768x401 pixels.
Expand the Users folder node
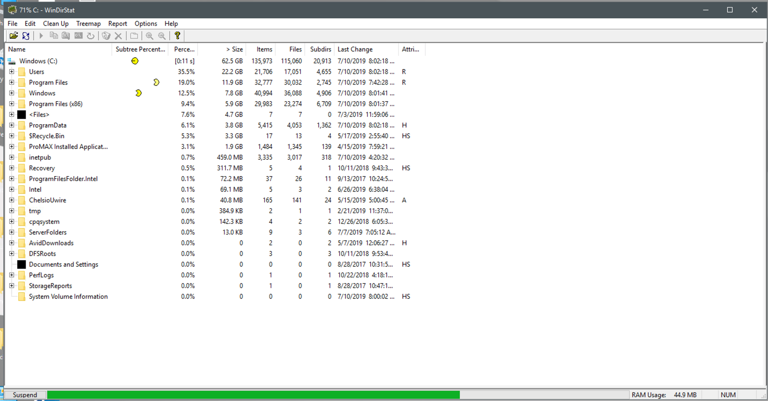pyautogui.click(x=12, y=72)
